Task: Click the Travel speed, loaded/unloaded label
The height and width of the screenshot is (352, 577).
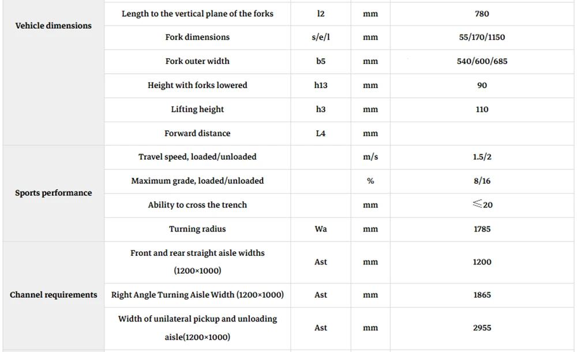Action: coord(197,157)
